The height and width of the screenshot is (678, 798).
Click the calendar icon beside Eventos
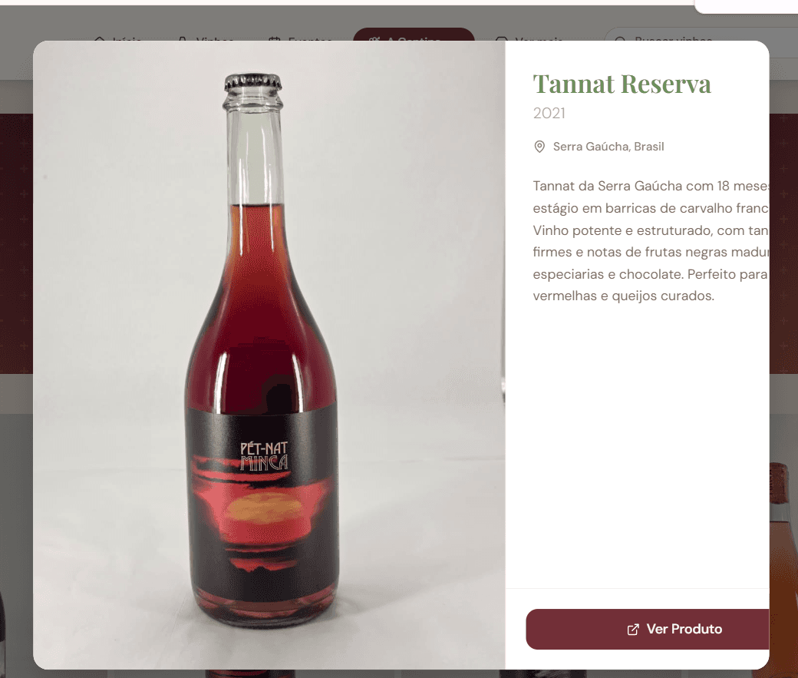pyautogui.click(x=275, y=38)
